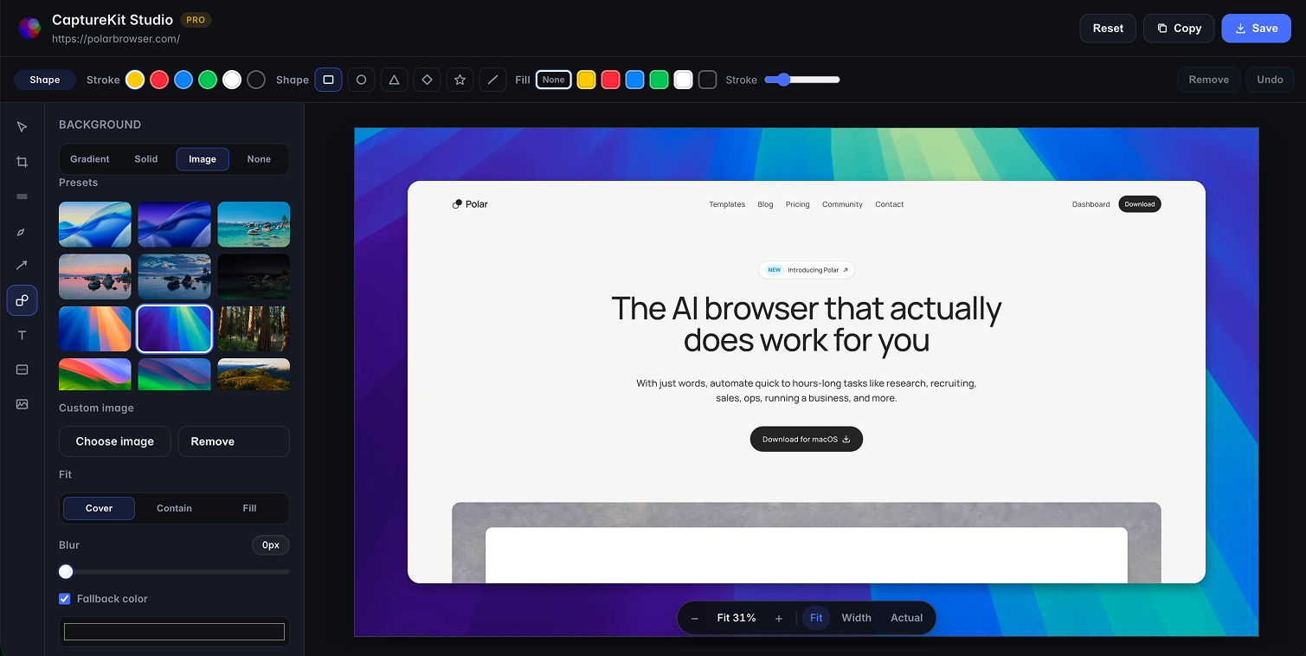This screenshot has width=1306, height=656.
Task: Set fill color to green
Action: click(x=659, y=80)
